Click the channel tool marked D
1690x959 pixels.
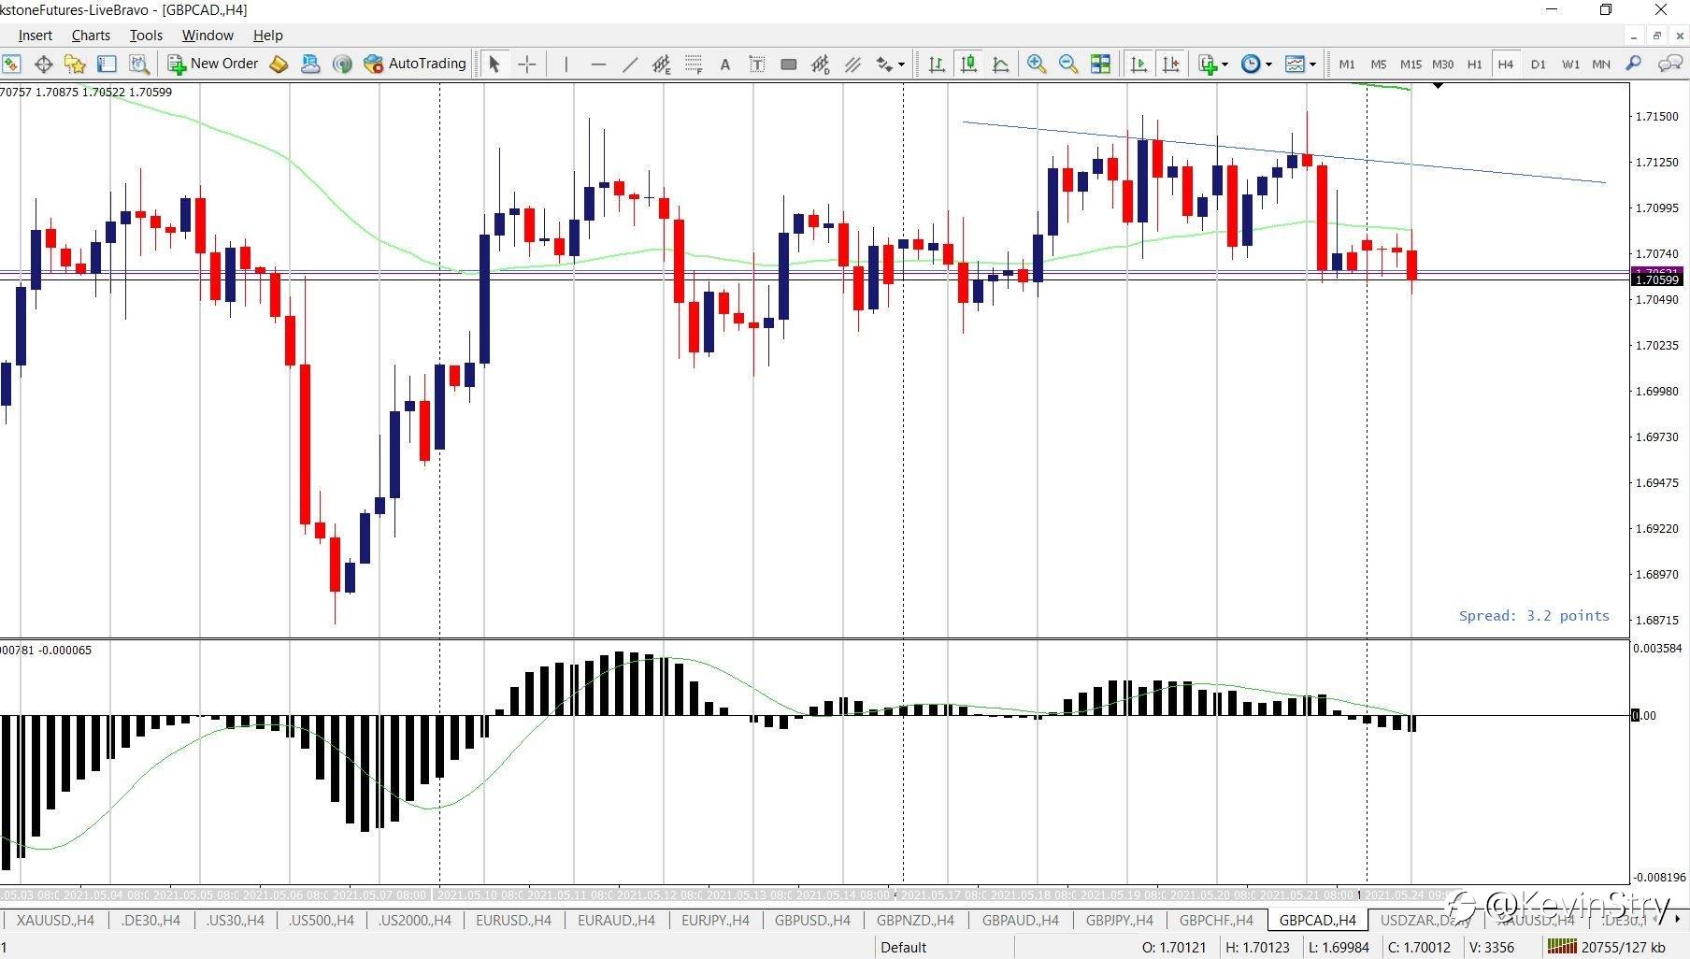coord(821,64)
